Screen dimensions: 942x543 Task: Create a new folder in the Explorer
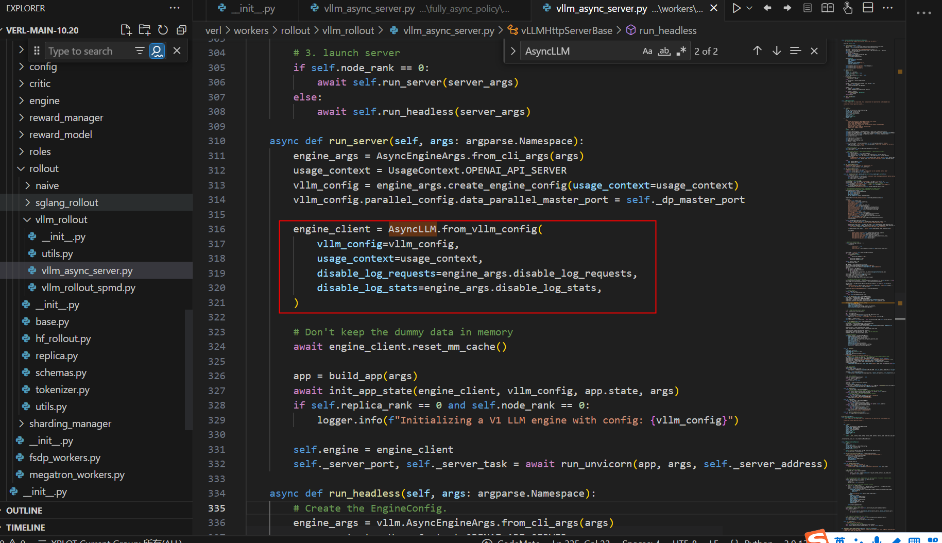(145, 30)
